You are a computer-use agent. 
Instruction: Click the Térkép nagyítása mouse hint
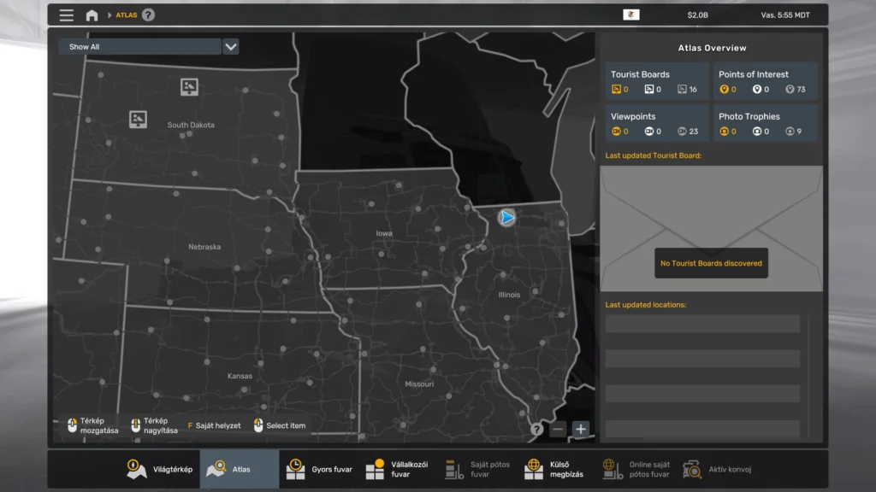pos(155,425)
